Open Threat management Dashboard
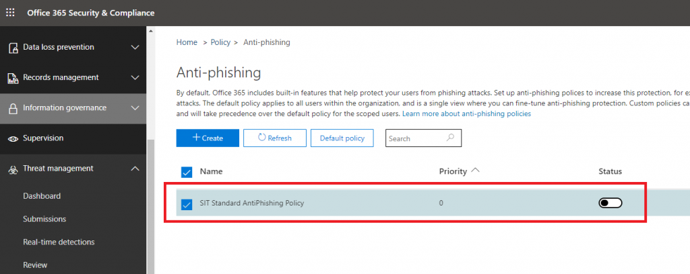The width and height of the screenshot is (690, 274). pos(42,196)
